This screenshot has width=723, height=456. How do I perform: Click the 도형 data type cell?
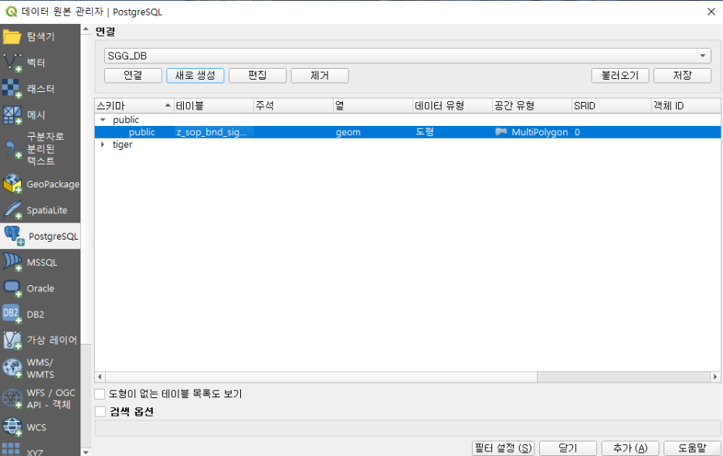453,132
